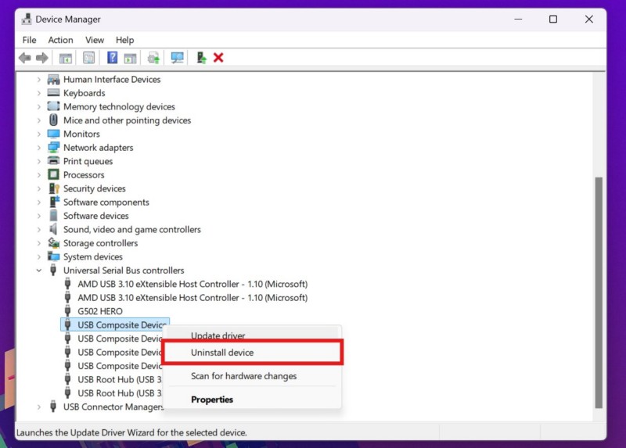
Task: Click the update device driver toolbar icon
Action: [201, 58]
